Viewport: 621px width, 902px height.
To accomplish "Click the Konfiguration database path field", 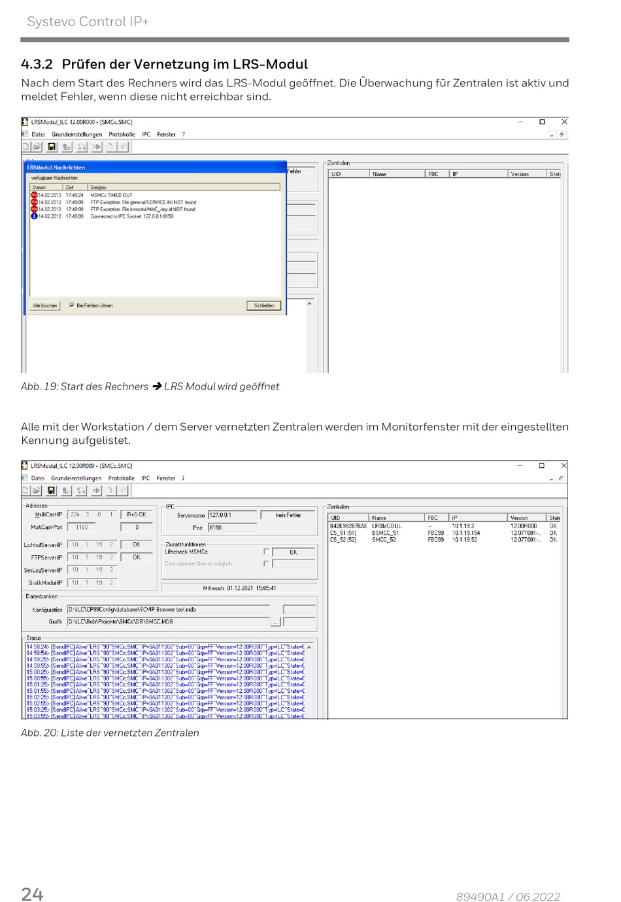I will tap(168, 609).
